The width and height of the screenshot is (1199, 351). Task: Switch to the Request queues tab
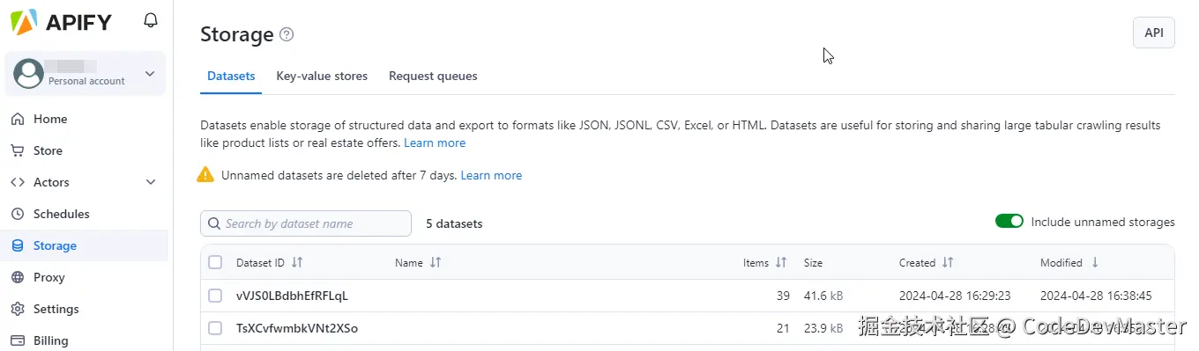point(433,77)
